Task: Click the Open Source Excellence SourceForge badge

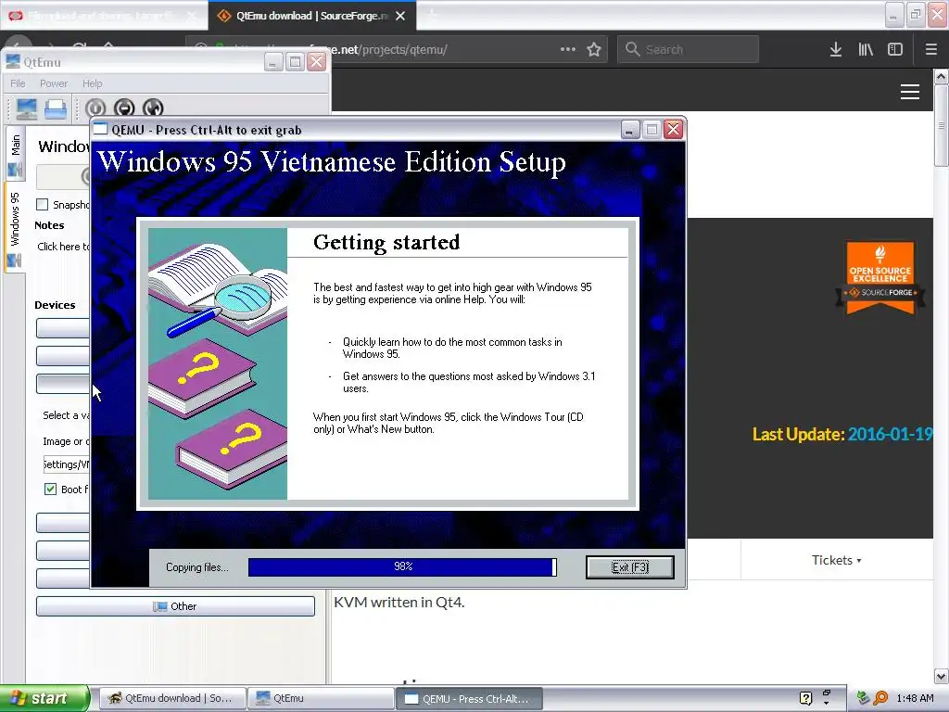Action: [x=880, y=278]
